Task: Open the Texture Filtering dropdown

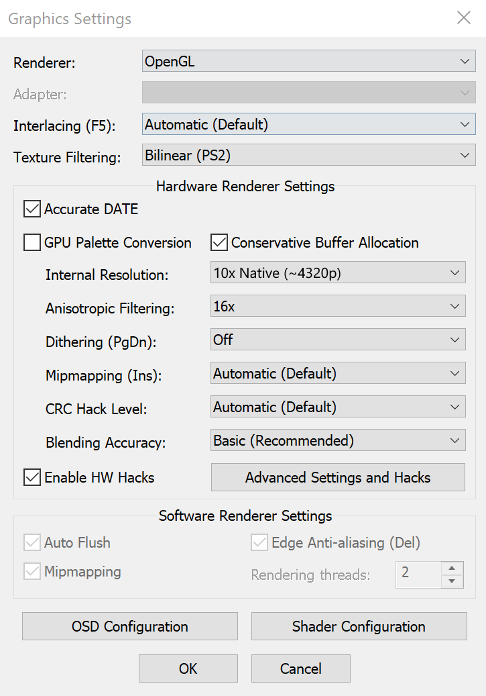Action: point(308,155)
